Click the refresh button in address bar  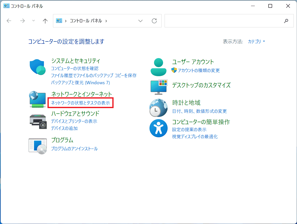(x=154, y=21)
